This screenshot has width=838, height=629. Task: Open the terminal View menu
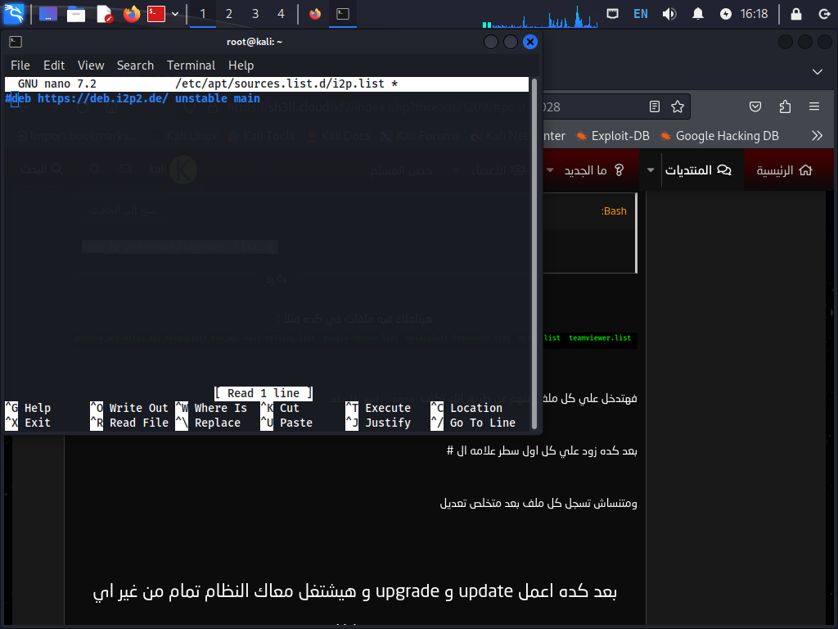pos(91,66)
